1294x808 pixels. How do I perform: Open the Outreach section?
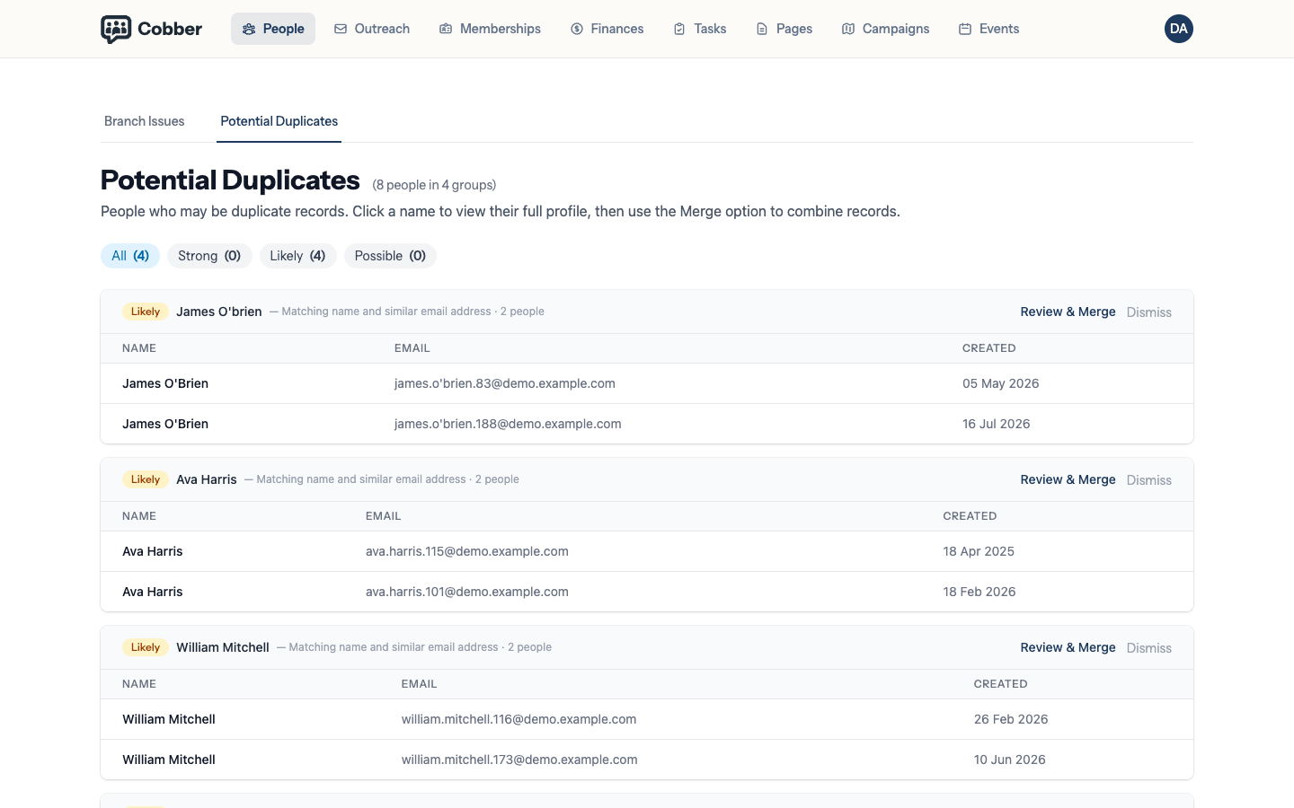coord(372,29)
